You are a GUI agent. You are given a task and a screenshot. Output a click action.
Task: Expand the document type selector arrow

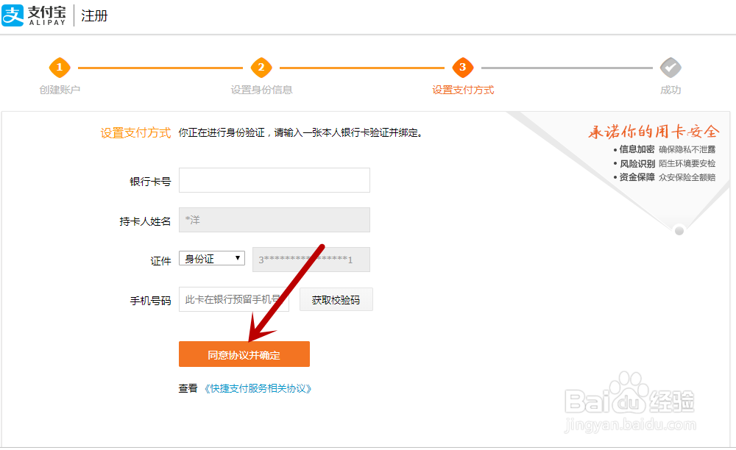click(x=239, y=257)
